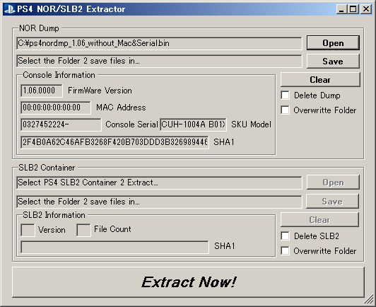The width and height of the screenshot is (376, 307).
Task: Click the Console Serial label
Action: [x=131, y=124]
